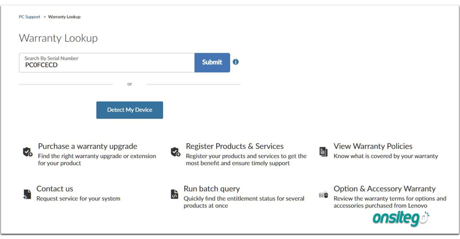This screenshot has height=239, width=460.
Task: Open the Contact us heading link
Action: tap(55, 189)
